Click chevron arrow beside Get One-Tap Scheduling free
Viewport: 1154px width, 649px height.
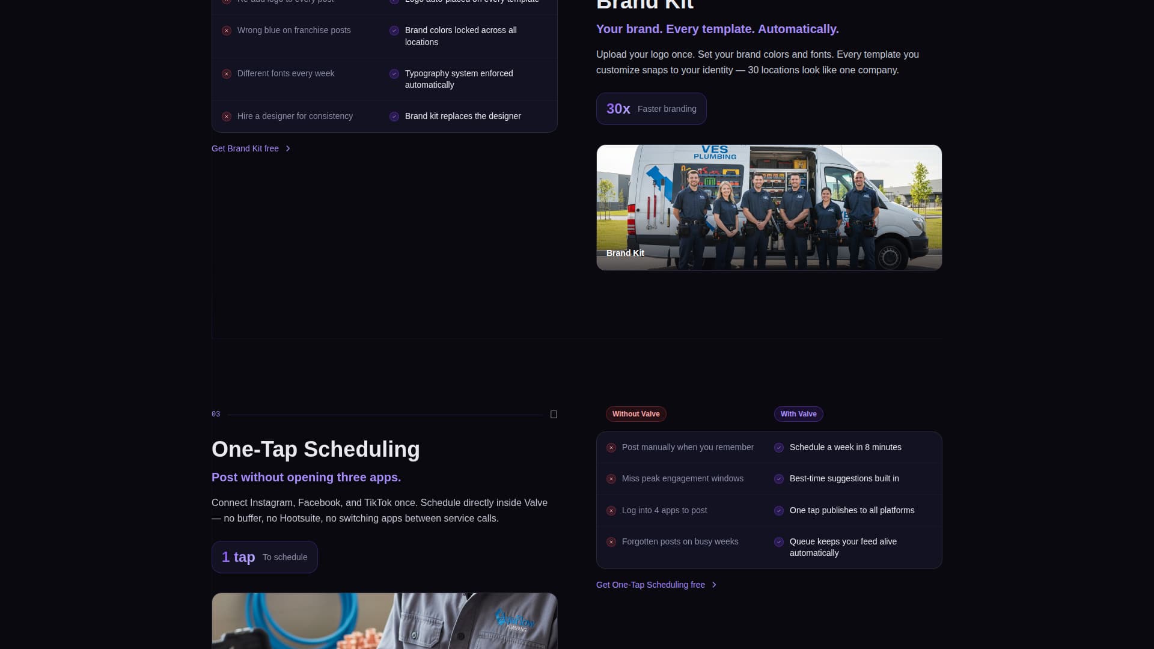(714, 585)
